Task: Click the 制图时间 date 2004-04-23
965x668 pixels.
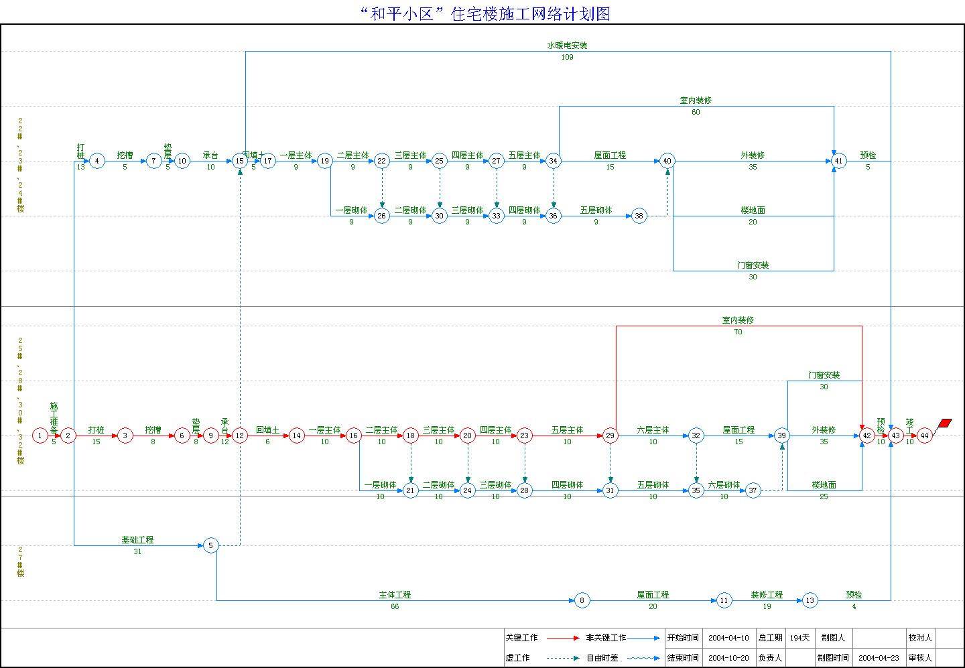Action: 879,658
